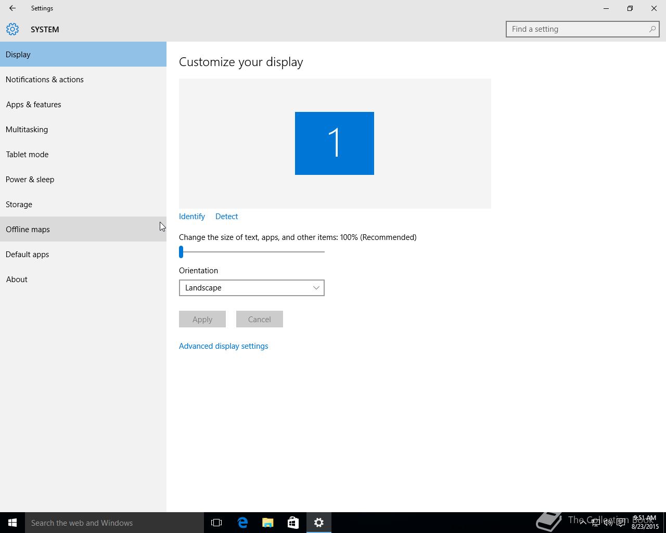
Task: Minimize the Settings window
Action: pyautogui.click(x=606, y=8)
